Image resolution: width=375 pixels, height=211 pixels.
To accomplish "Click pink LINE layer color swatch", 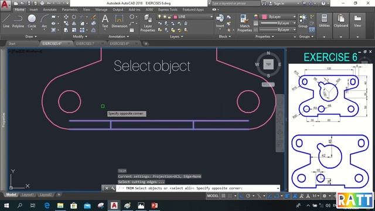I will (x=175, y=17).
